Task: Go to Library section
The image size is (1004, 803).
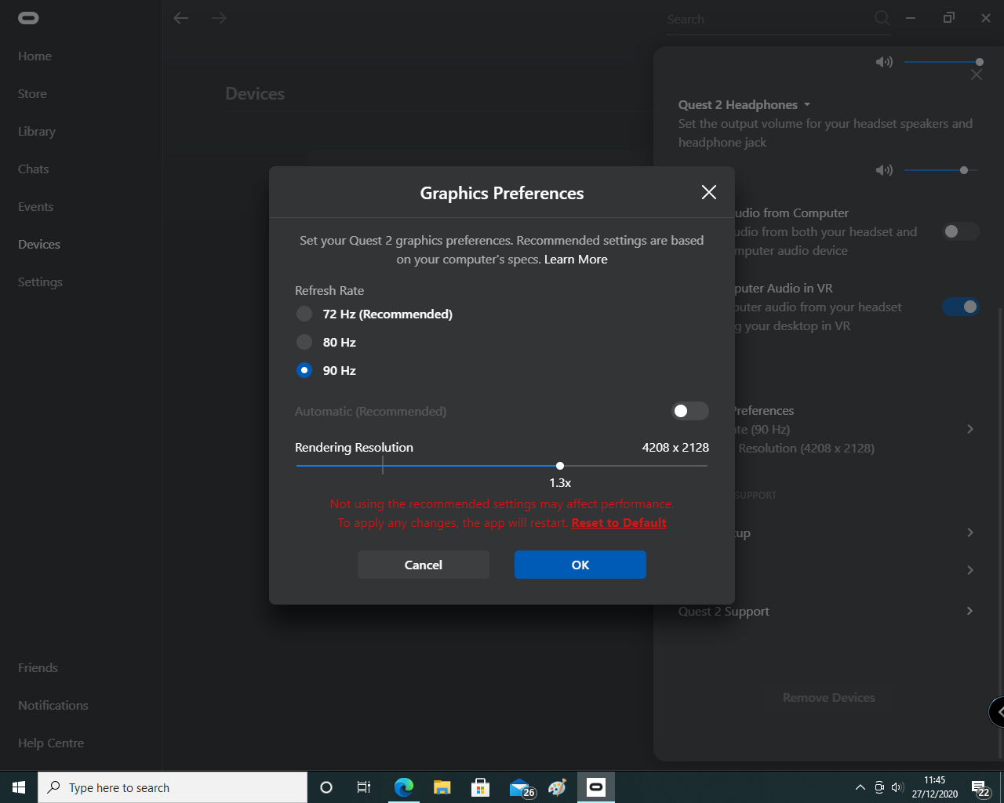Action: click(x=37, y=132)
